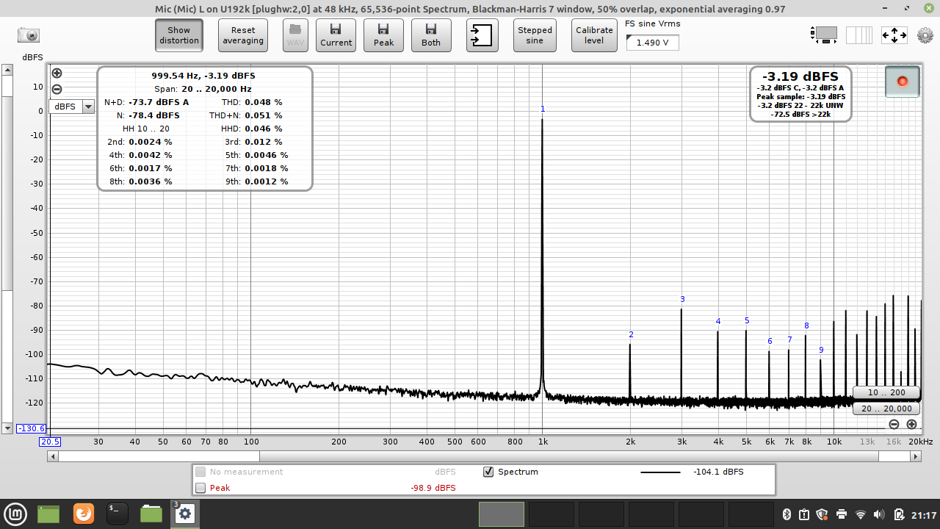Click the REW gear taskbar item
This screenshot has width=940, height=529.
tap(184, 513)
